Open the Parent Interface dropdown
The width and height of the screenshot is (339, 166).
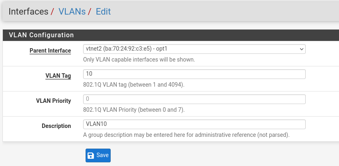[194, 49]
